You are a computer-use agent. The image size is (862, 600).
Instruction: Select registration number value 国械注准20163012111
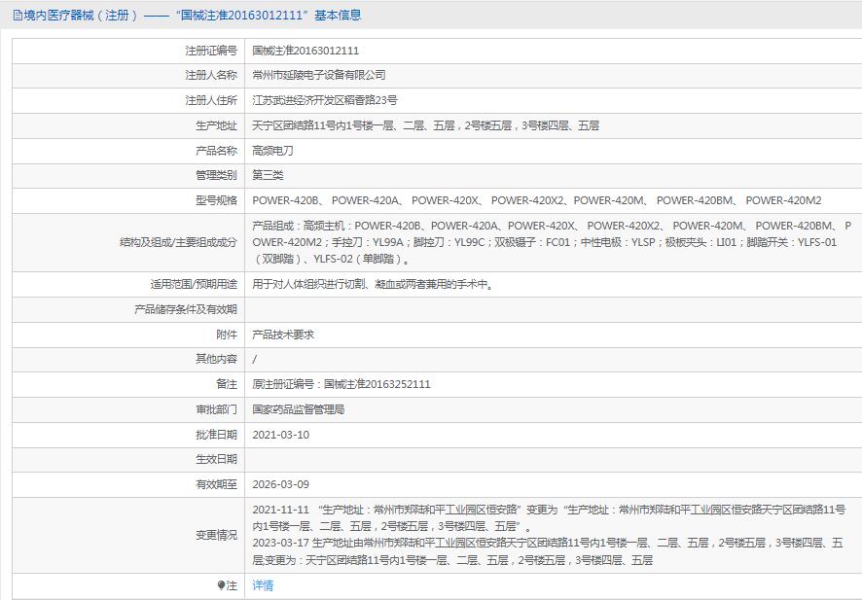click(305, 51)
